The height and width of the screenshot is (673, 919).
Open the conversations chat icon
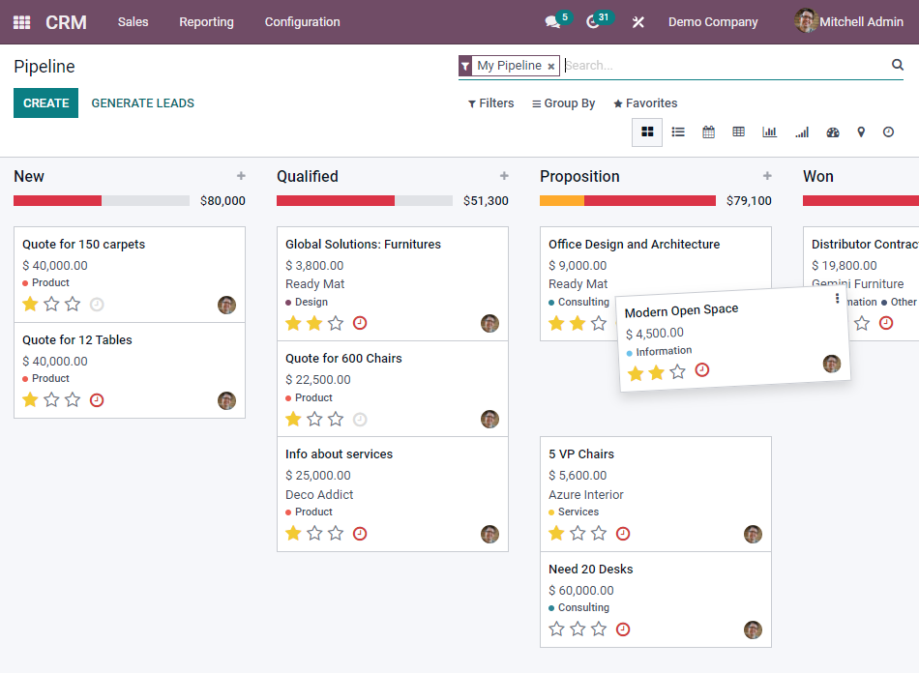pos(552,22)
